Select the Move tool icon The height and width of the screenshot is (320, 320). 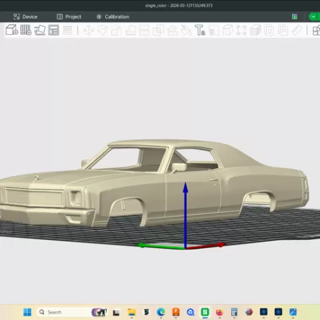(89, 30)
